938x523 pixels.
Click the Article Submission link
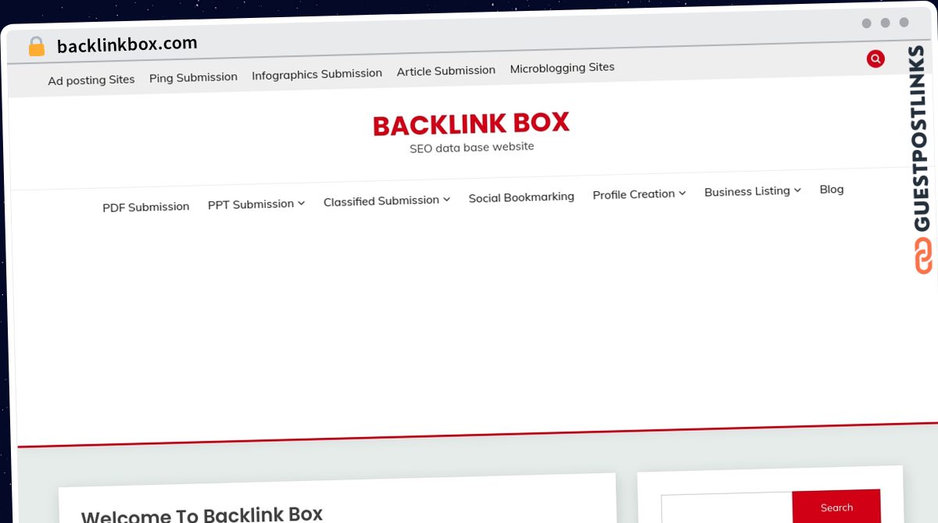[x=446, y=70]
